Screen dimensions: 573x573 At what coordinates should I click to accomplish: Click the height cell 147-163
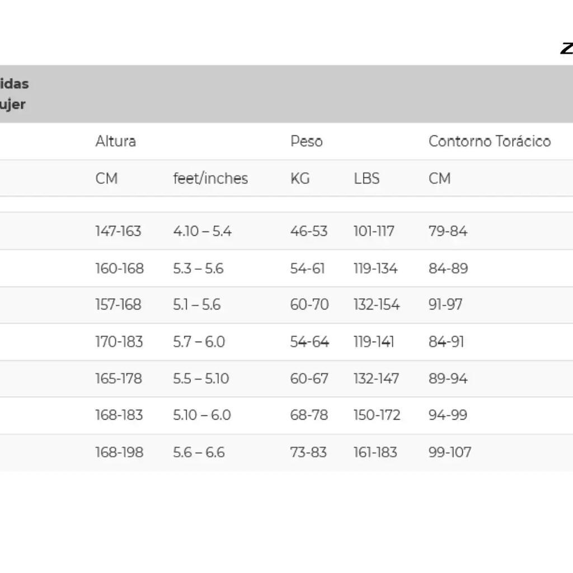click(118, 231)
